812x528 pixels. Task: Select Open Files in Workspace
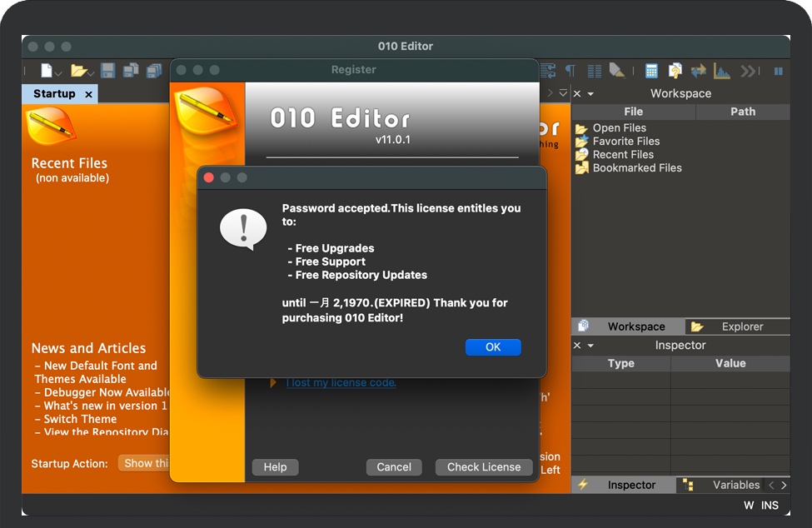point(620,128)
